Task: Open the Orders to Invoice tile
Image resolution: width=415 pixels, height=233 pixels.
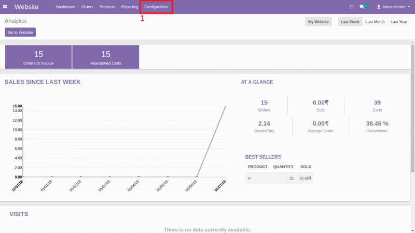Action: click(38, 57)
